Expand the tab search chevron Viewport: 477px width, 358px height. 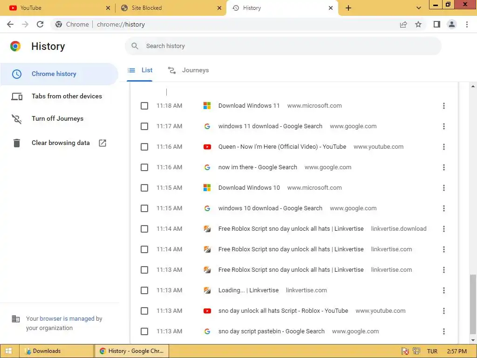[419, 8]
